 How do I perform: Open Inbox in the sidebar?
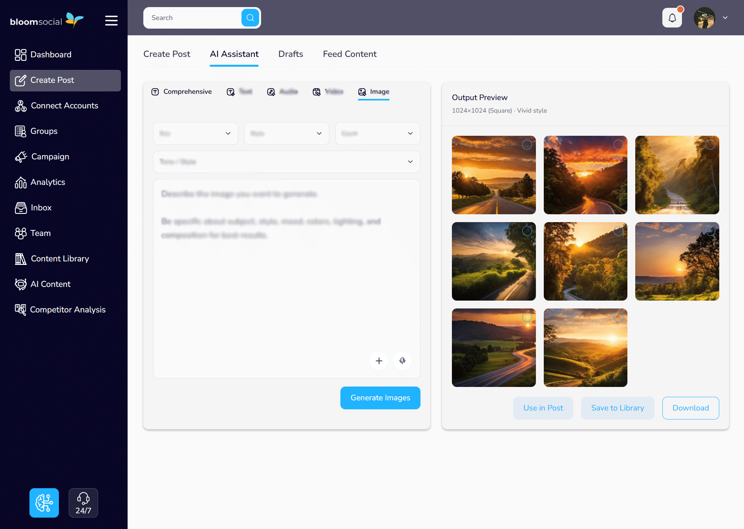point(65,208)
